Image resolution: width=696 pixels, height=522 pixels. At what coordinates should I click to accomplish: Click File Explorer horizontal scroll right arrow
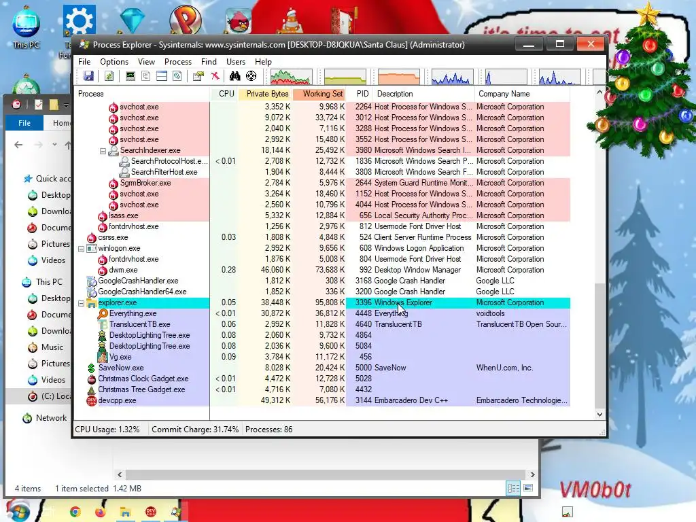[x=532, y=474]
